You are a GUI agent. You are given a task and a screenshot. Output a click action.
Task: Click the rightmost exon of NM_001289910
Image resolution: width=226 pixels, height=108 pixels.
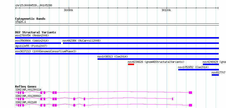pos(172,99)
